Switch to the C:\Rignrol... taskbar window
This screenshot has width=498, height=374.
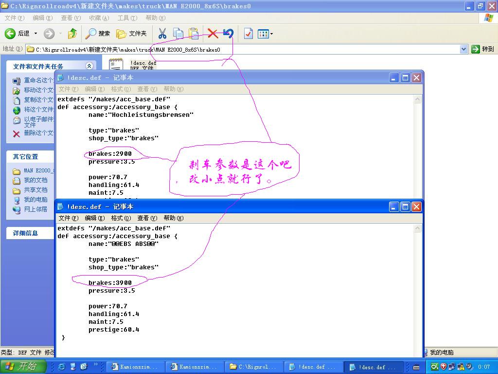point(253,367)
